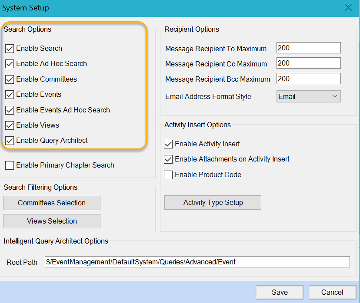Click Message Recipient To Maximum field
This screenshot has width=360, height=303.
coord(308,48)
